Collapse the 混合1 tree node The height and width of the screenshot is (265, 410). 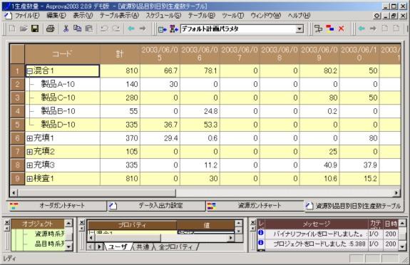coord(30,71)
